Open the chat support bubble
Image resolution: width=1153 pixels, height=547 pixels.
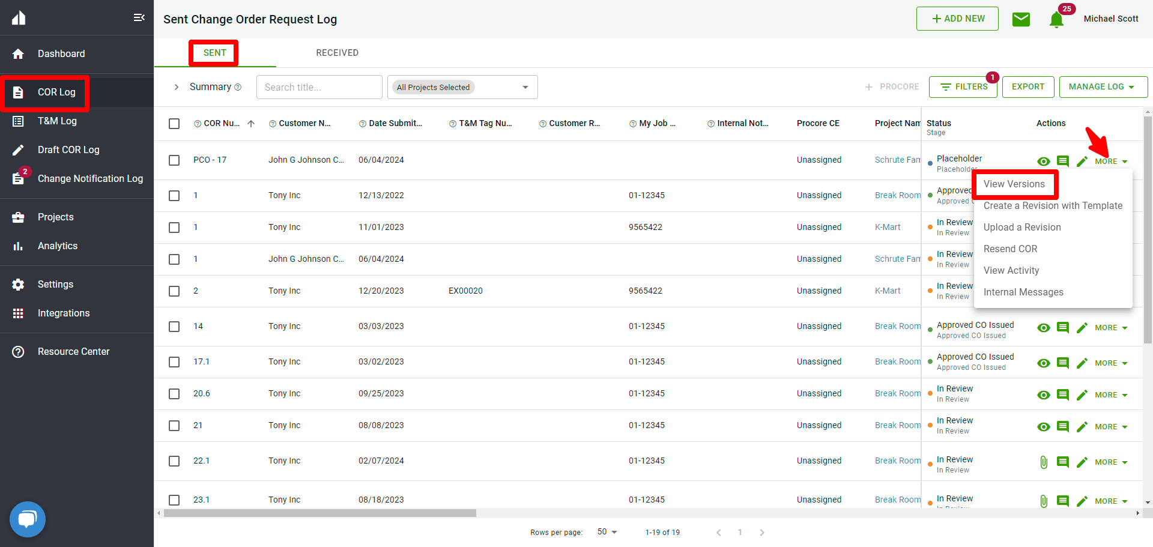click(28, 519)
